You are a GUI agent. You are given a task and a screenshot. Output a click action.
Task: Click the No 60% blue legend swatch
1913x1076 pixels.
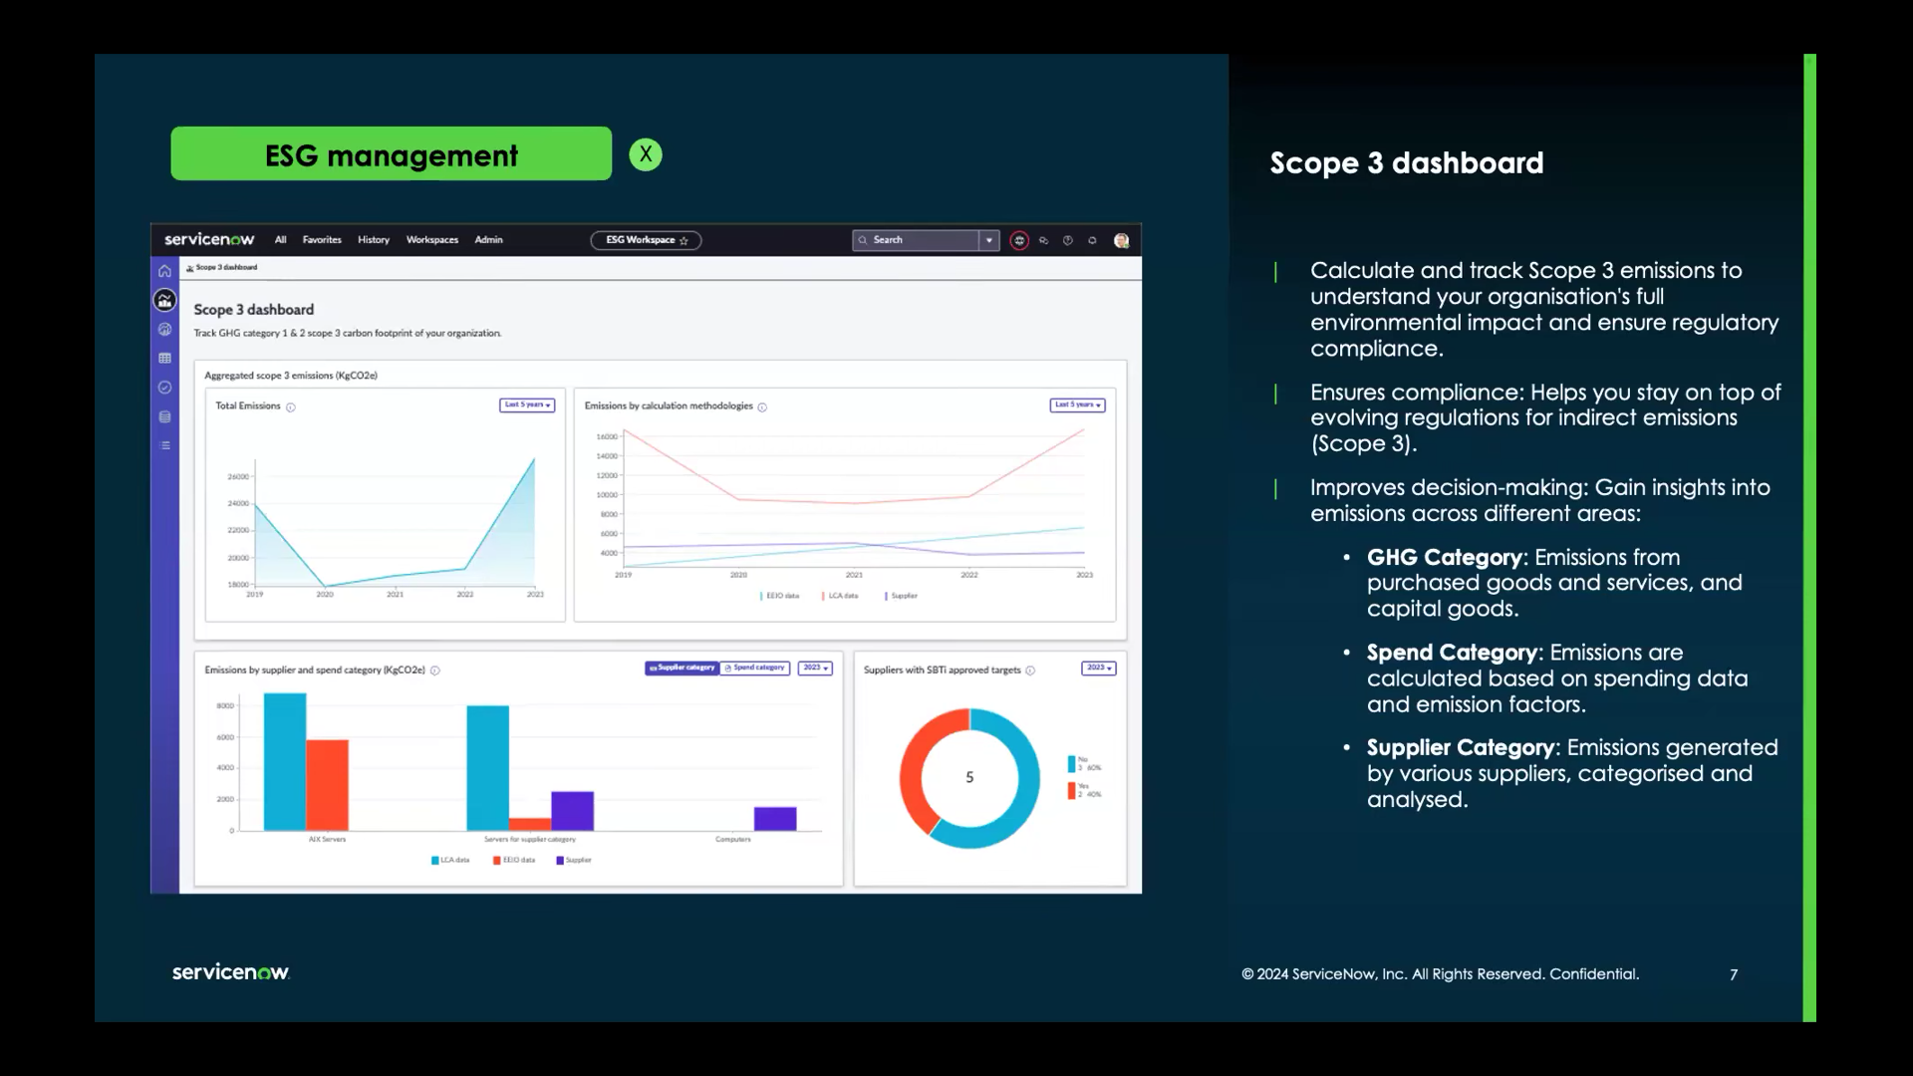pos(1072,764)
